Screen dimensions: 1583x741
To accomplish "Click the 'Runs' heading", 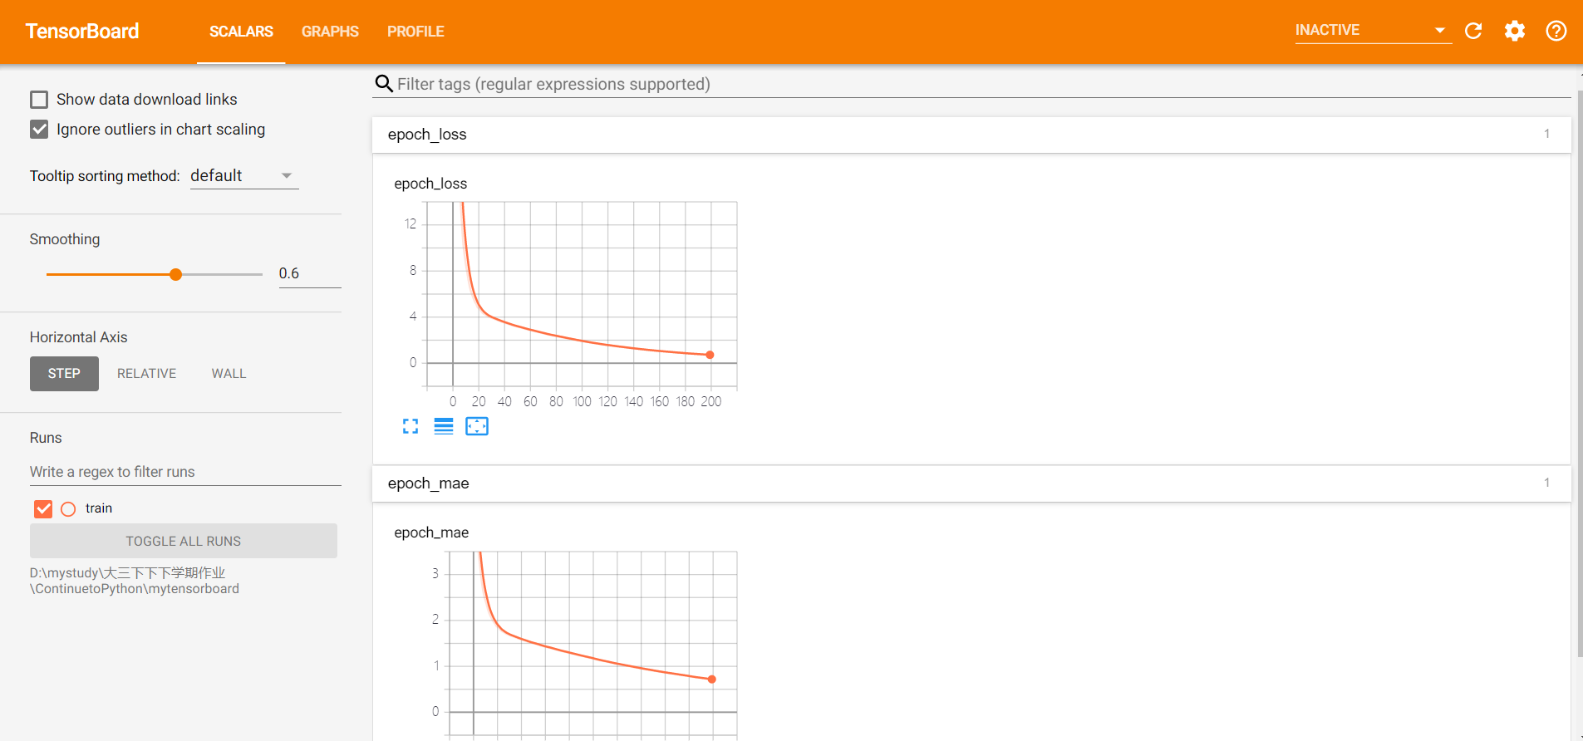I will click(x=46, y=438).
